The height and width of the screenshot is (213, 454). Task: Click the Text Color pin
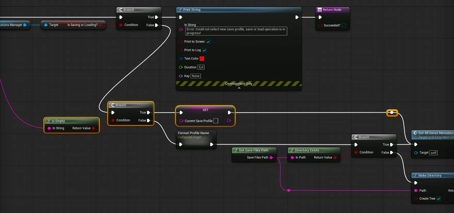coord(181,59)
